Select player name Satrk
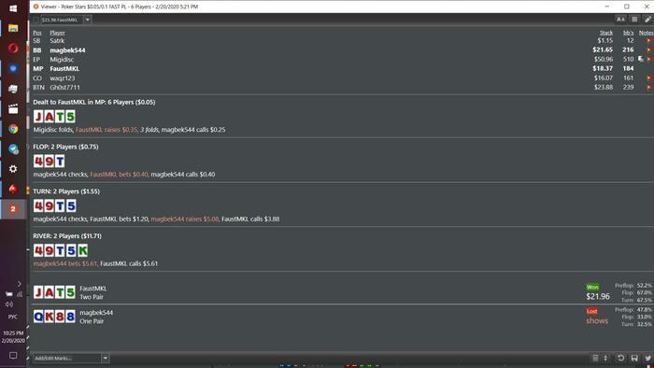The width and height of the screenshot is (654, 368). (x=57, y=41)
